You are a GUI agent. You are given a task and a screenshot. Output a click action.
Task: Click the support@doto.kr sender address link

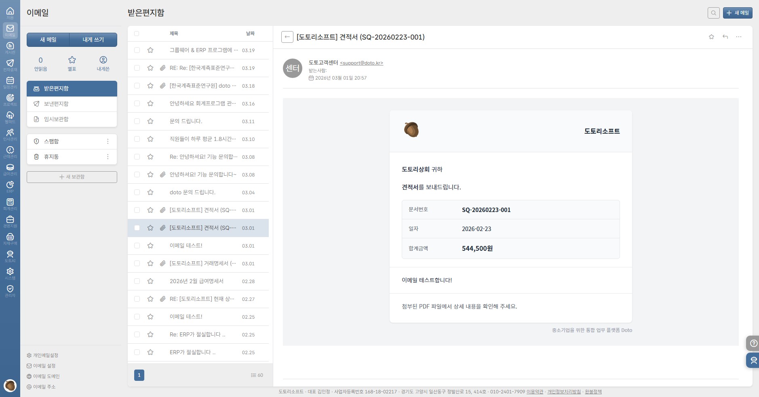click(x=361, y=63)
